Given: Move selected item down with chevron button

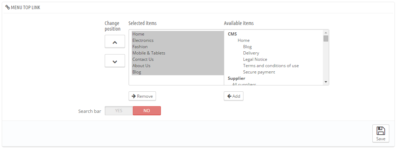Looking at the screenshot, I should coord(115,61).
